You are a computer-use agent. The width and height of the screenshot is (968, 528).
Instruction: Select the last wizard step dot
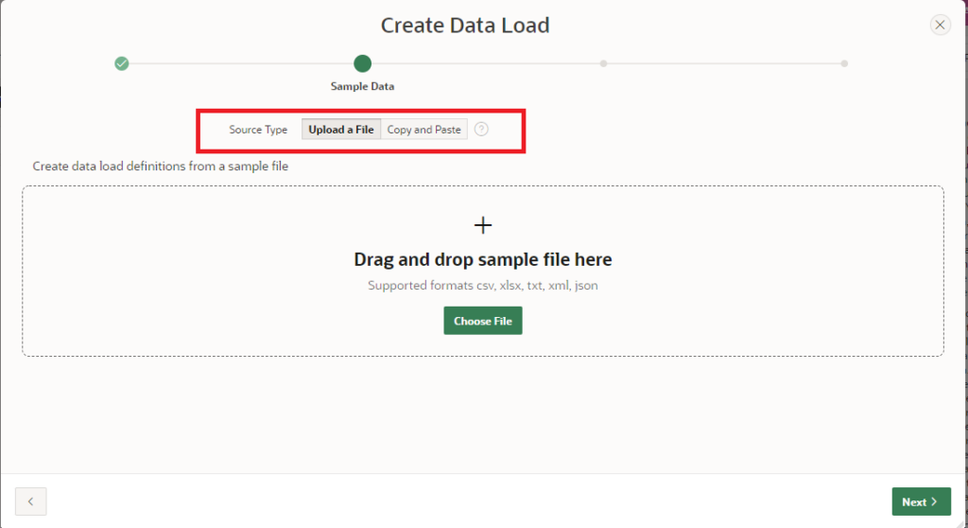[x=844, y=63]
